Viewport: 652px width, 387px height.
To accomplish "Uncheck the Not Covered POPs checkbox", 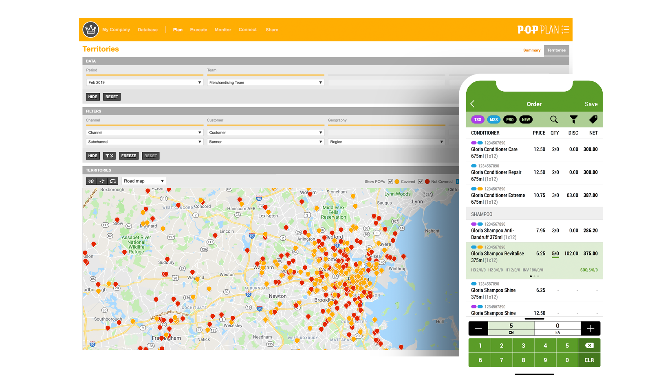I will [x=421, y=181].
